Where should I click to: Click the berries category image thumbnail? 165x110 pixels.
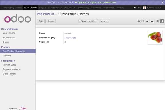[x=155, y=37]
